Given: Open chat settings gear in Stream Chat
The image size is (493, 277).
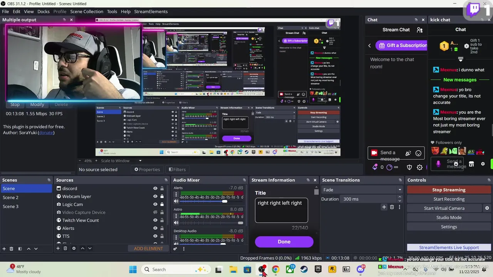Looking at the screenshot, I should tap(420, 167).
